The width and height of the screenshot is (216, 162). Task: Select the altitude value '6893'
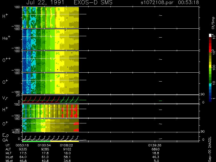[x=156, y=149]
